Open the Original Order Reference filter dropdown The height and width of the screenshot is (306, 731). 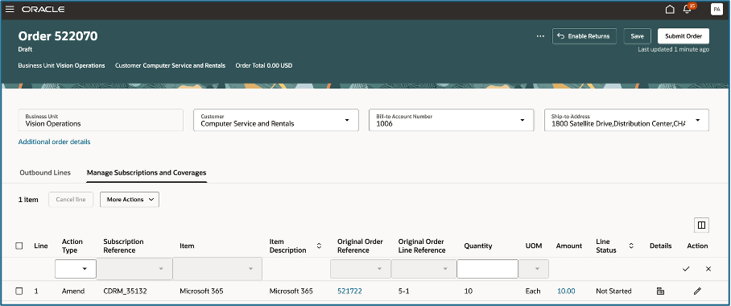[x=361, y=269]
